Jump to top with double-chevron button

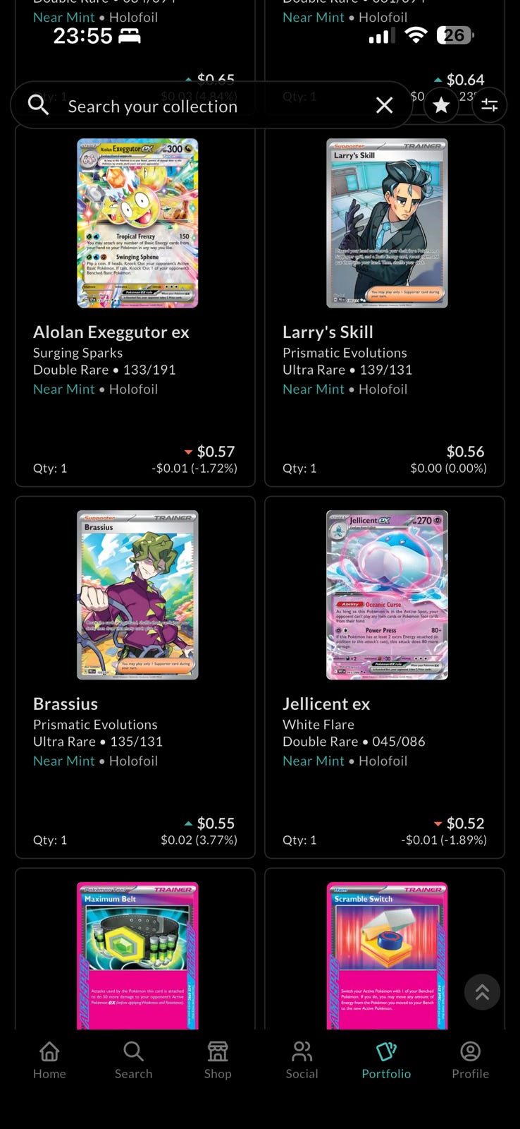[482, 991]
